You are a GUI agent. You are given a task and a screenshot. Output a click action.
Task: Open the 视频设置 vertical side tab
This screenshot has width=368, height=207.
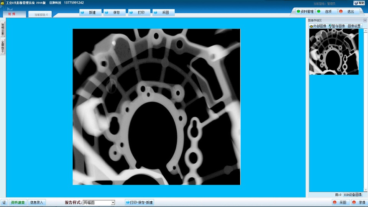click(3, 29)
